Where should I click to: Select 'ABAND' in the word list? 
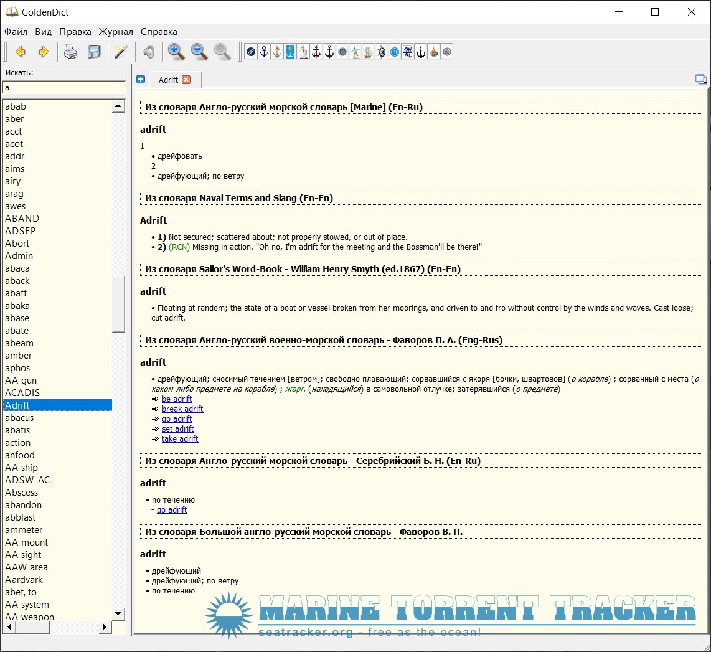tap(57, 218)
